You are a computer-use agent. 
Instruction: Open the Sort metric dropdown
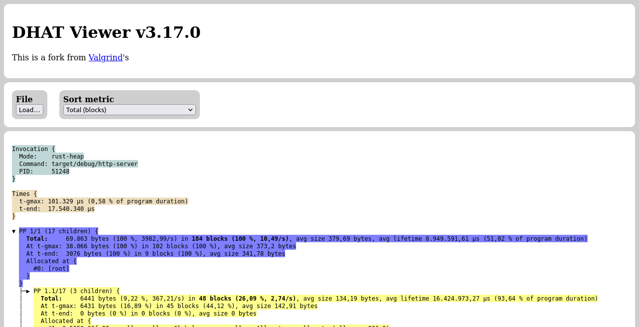coord(130,110)
